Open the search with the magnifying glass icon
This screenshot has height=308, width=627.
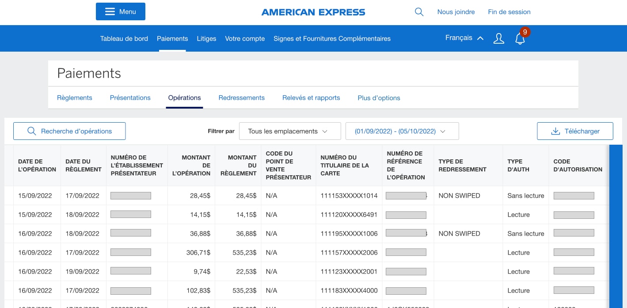[418, 12]
